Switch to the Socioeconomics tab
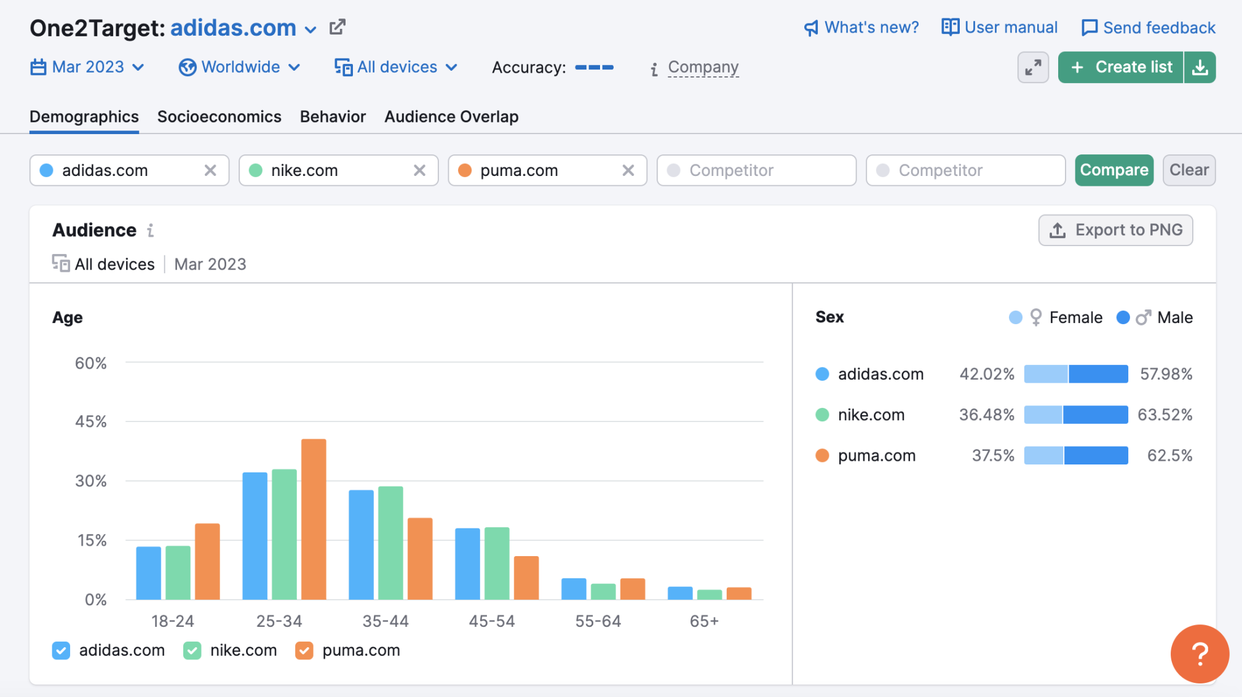The image size is (1242, 697). (x=220, y=117)
